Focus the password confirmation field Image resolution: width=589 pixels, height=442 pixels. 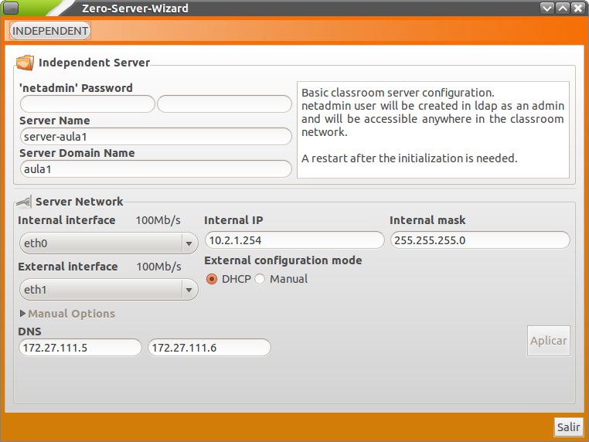tap(224, 104)
